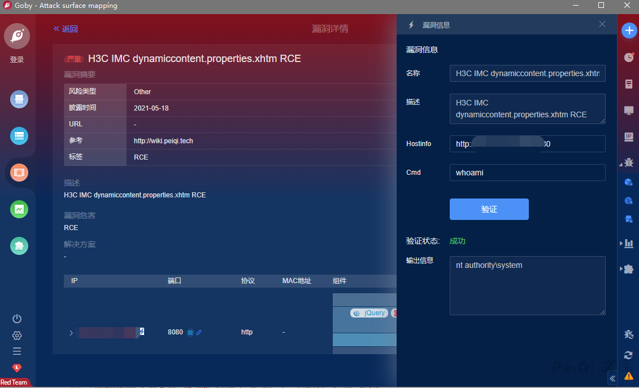The image size is (639, 388).
Task: Open the extensions puzzle icon in left sidebar
Action: click(19, 245)
